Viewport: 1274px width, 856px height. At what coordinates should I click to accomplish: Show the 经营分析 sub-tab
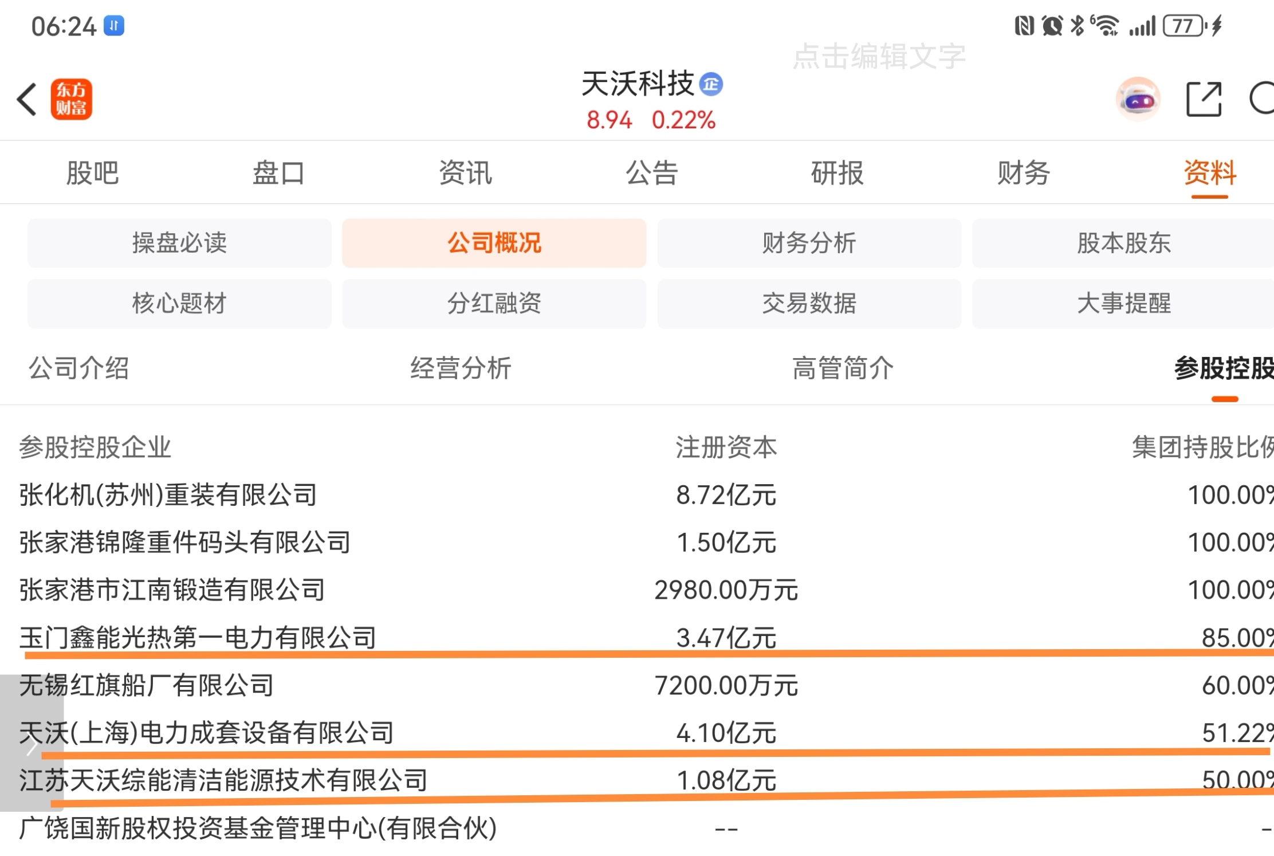point(461,368)
